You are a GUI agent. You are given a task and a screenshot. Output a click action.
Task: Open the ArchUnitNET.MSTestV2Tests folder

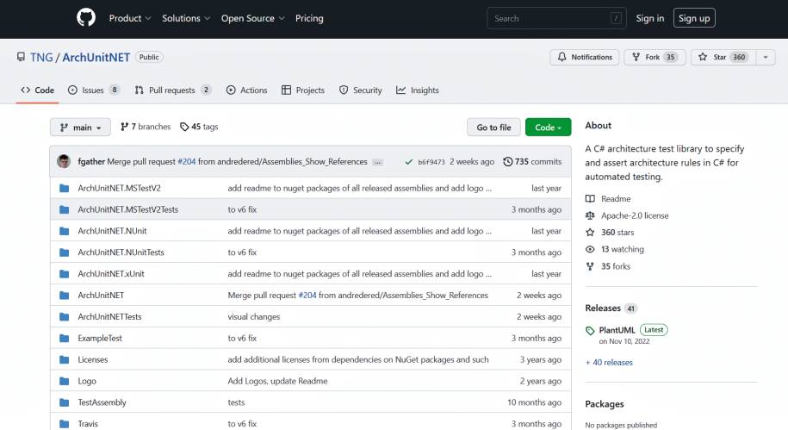pos(128,209)
